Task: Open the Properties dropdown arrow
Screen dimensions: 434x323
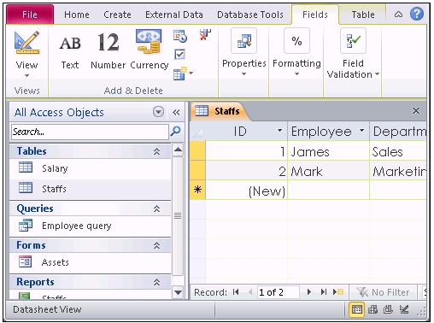Action: [x=243, y=74]
